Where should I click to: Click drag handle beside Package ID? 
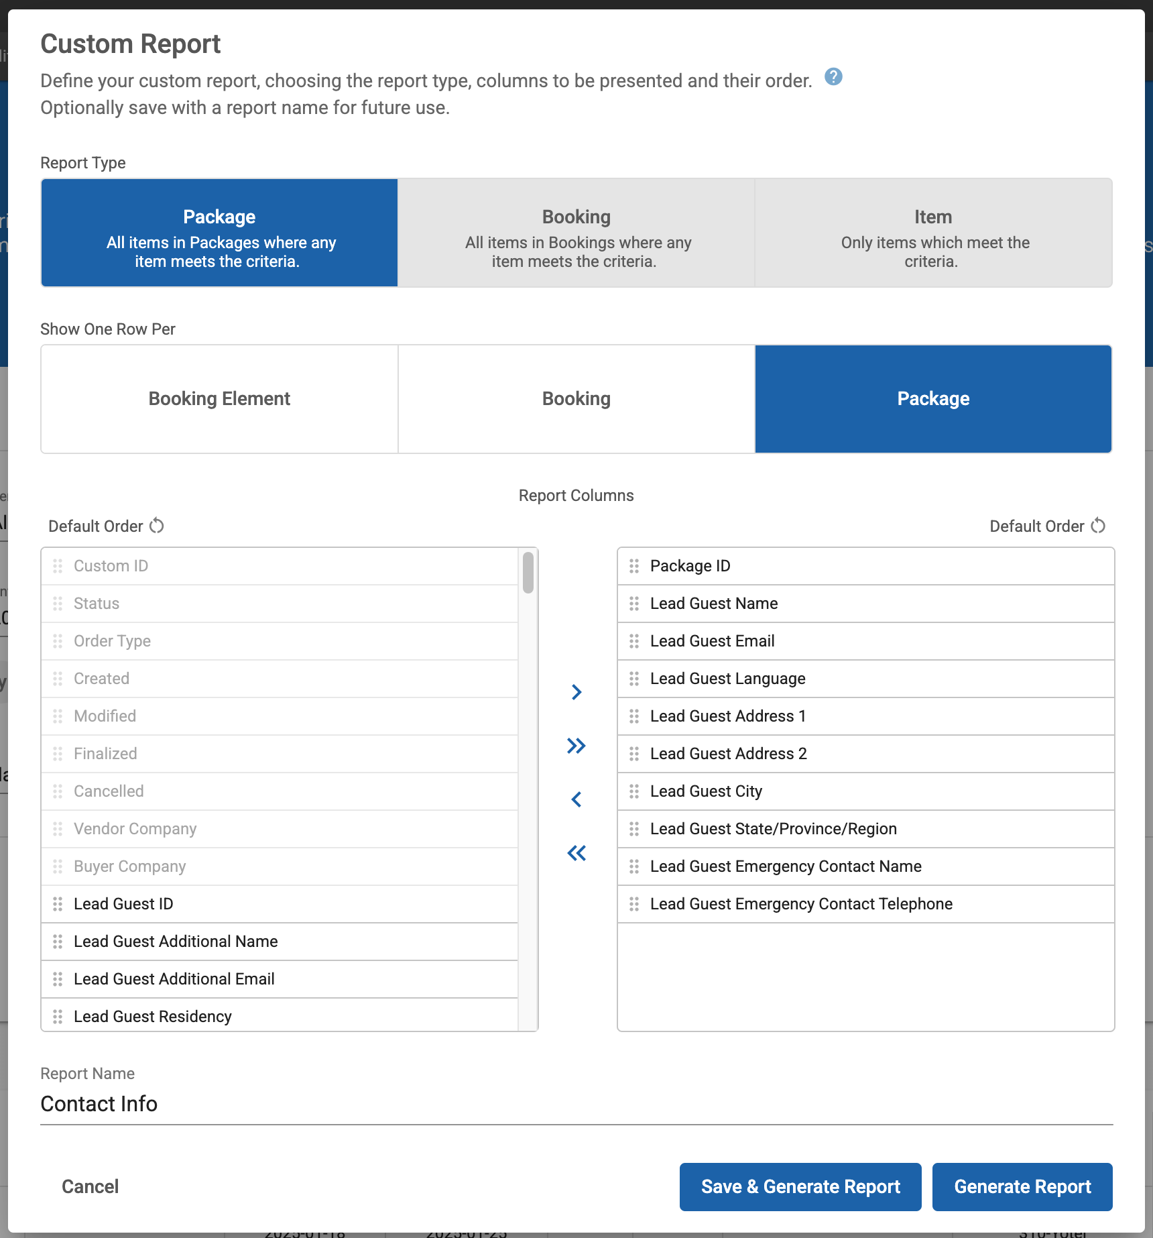click(x=634, y=566)
